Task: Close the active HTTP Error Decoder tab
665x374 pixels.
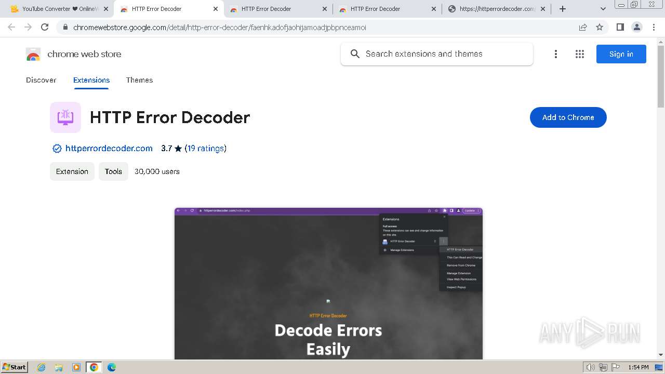Action: [216, 9]
